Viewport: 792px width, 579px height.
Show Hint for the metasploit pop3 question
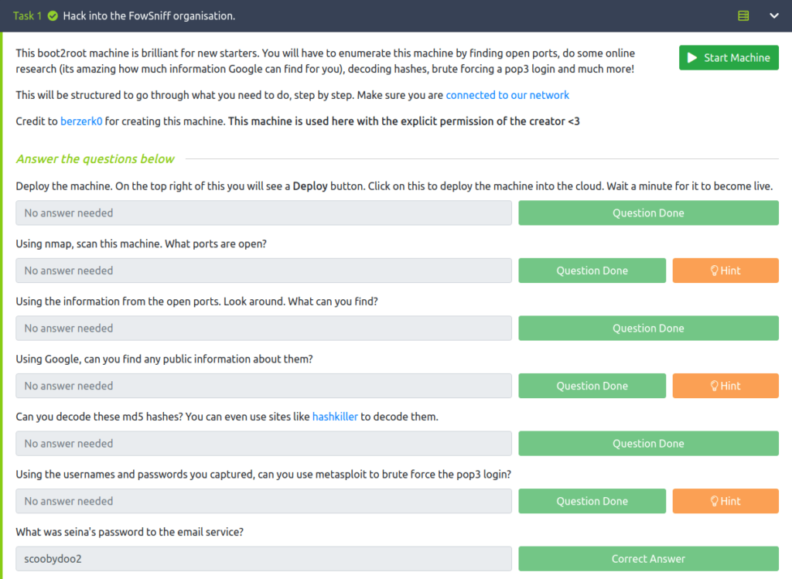pyautogui.click(x=725, y=501)
